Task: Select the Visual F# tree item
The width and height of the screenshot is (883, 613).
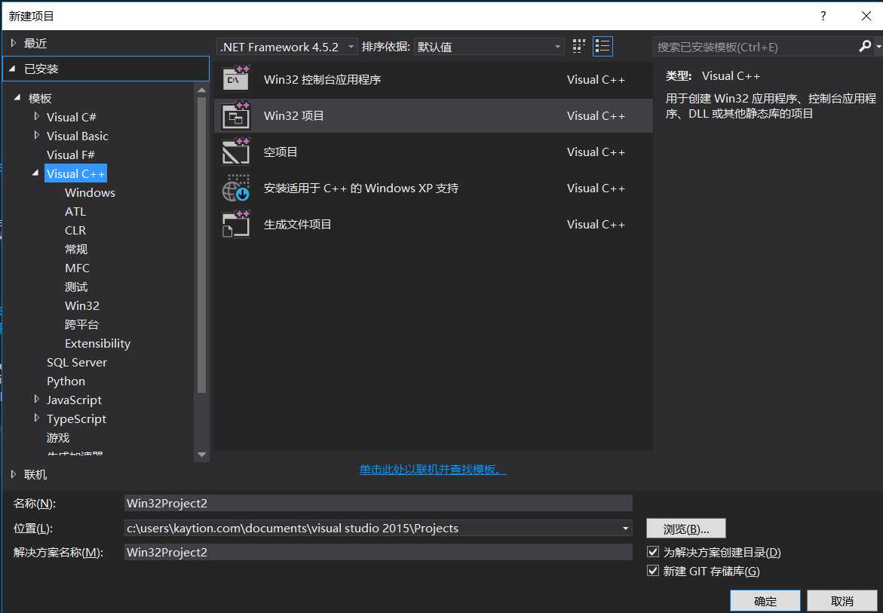Action: [70, 155]
